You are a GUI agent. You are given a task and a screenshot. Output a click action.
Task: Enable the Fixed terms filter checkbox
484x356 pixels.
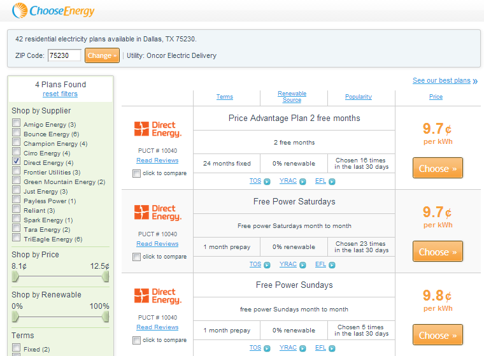pos(17,349)
